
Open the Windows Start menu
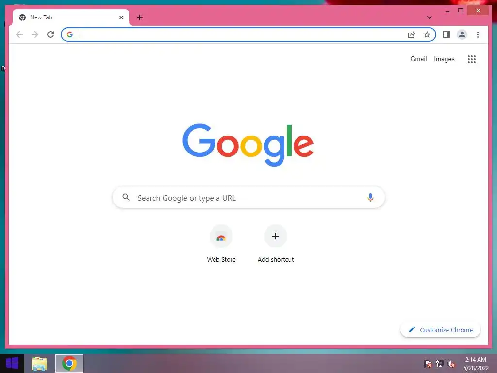(x=12, y=363)
